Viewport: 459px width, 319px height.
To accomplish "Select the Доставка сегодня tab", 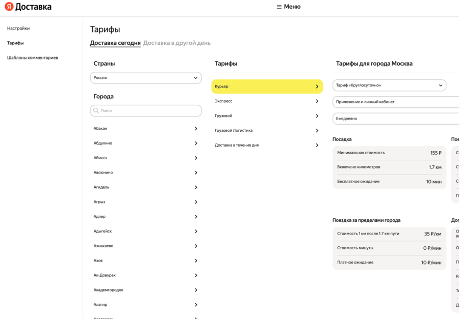I will click(115, 43).
